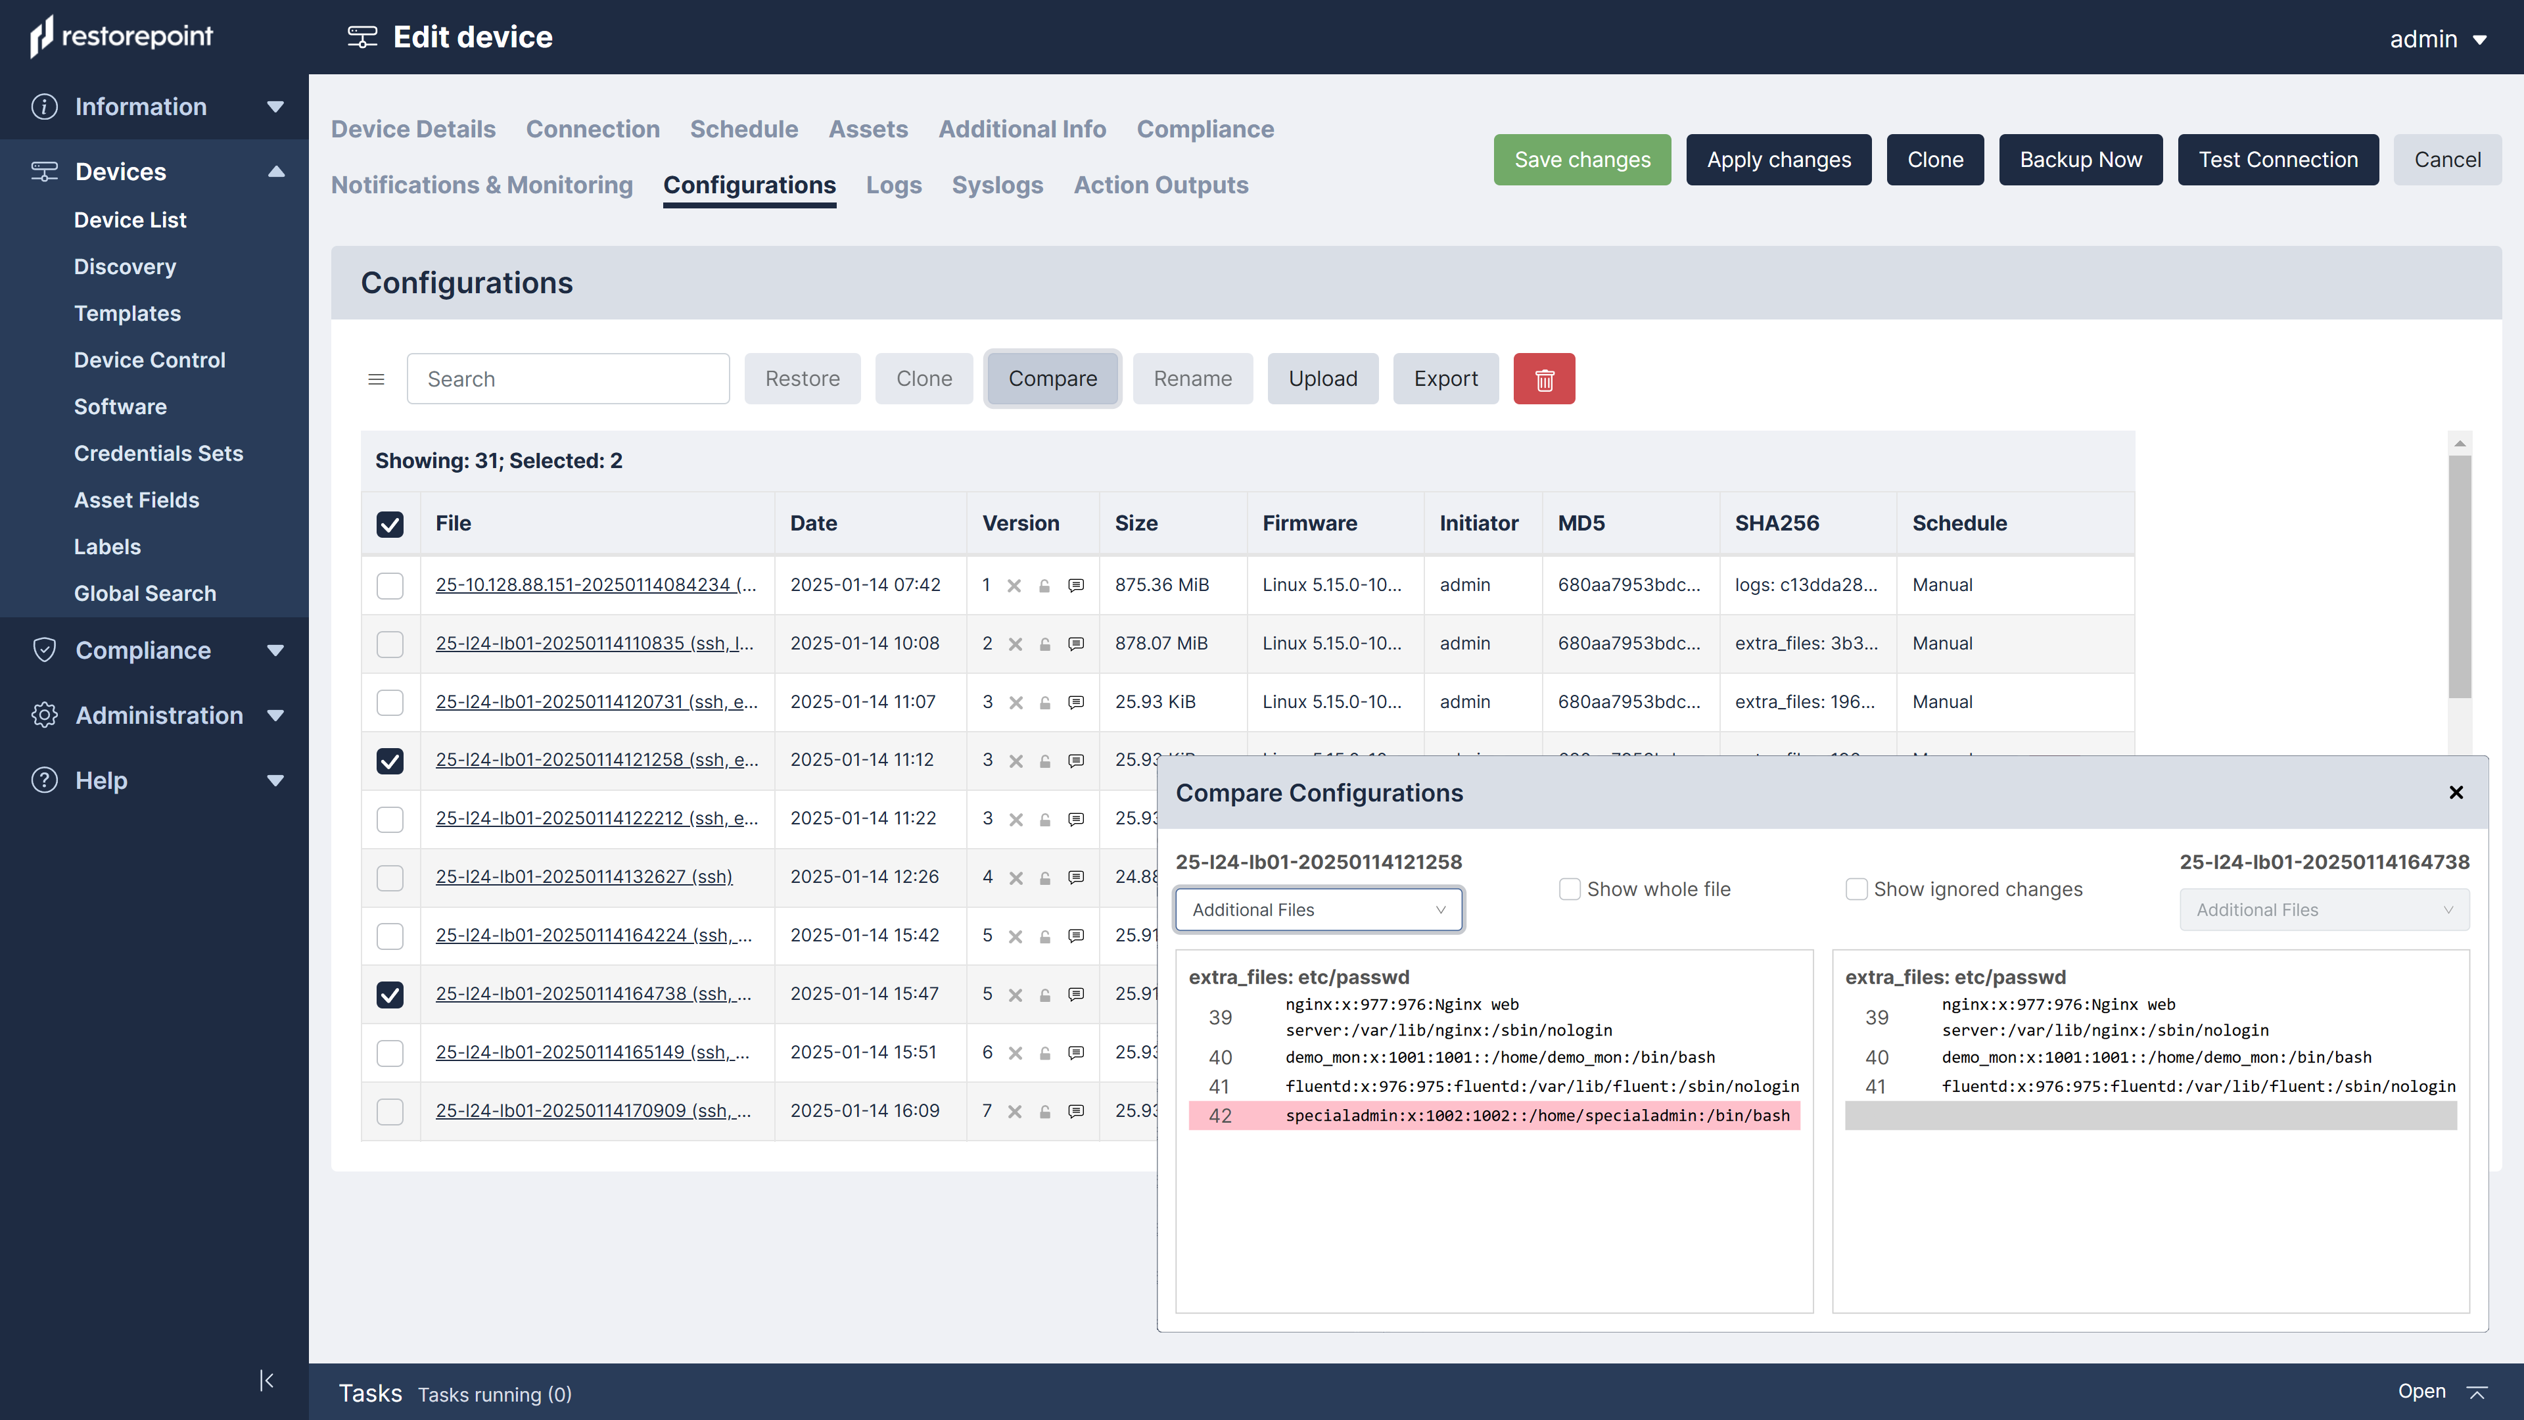Click the comment icon in the 11:22 row

[1076, 819]
